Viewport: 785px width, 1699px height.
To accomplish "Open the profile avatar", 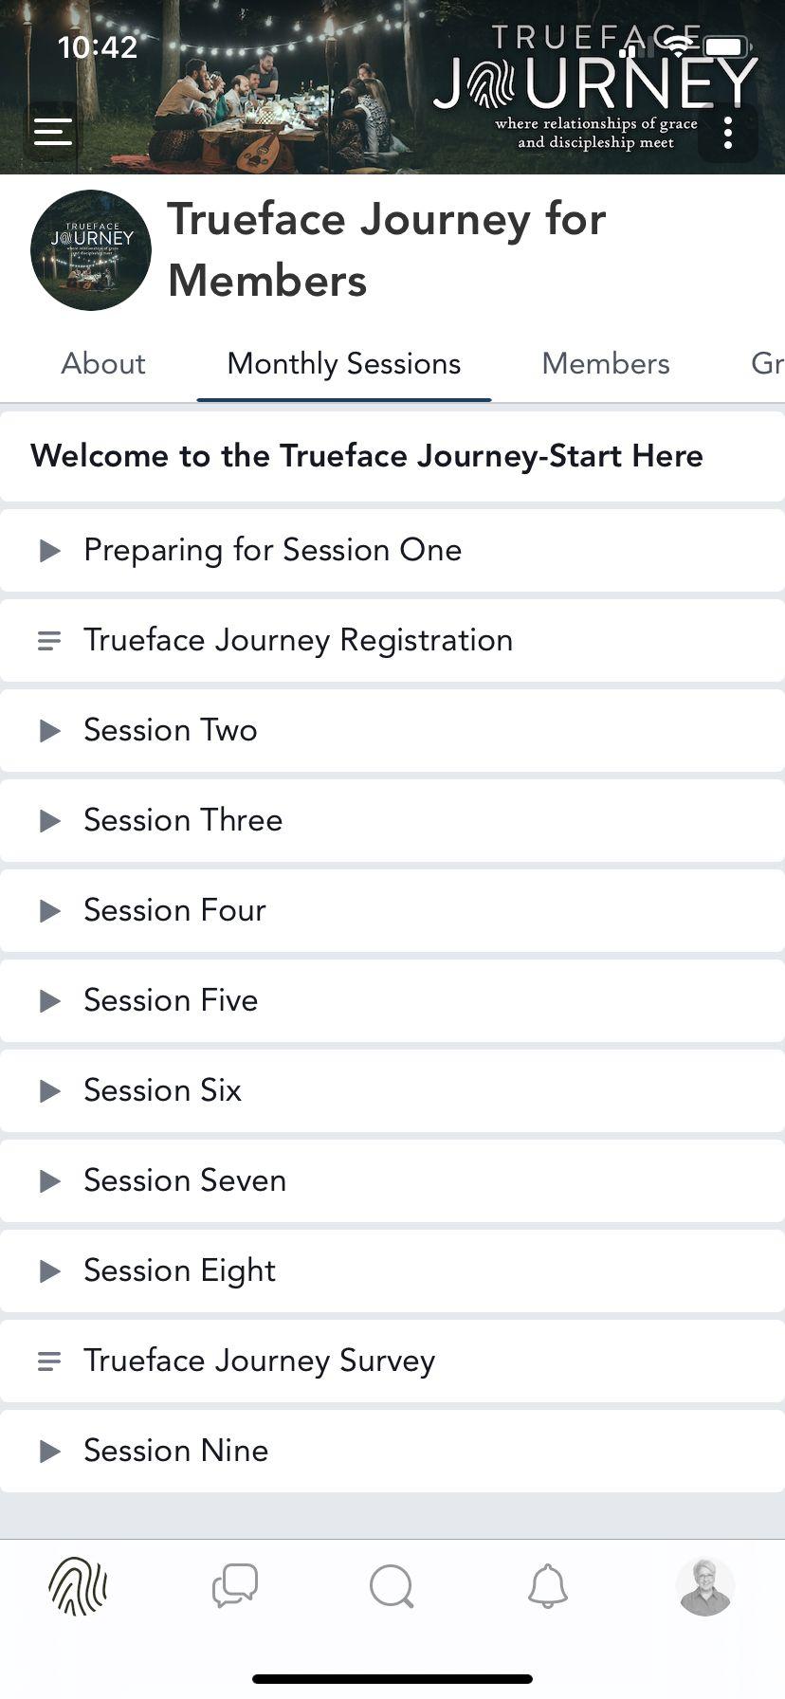I will pyautogui.click(x=705, y=1585).
